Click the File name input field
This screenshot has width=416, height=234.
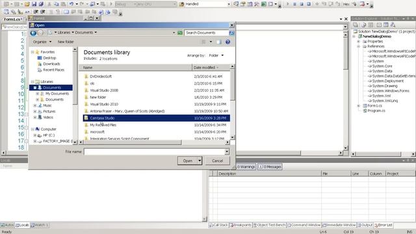click(x=155, y=151)
